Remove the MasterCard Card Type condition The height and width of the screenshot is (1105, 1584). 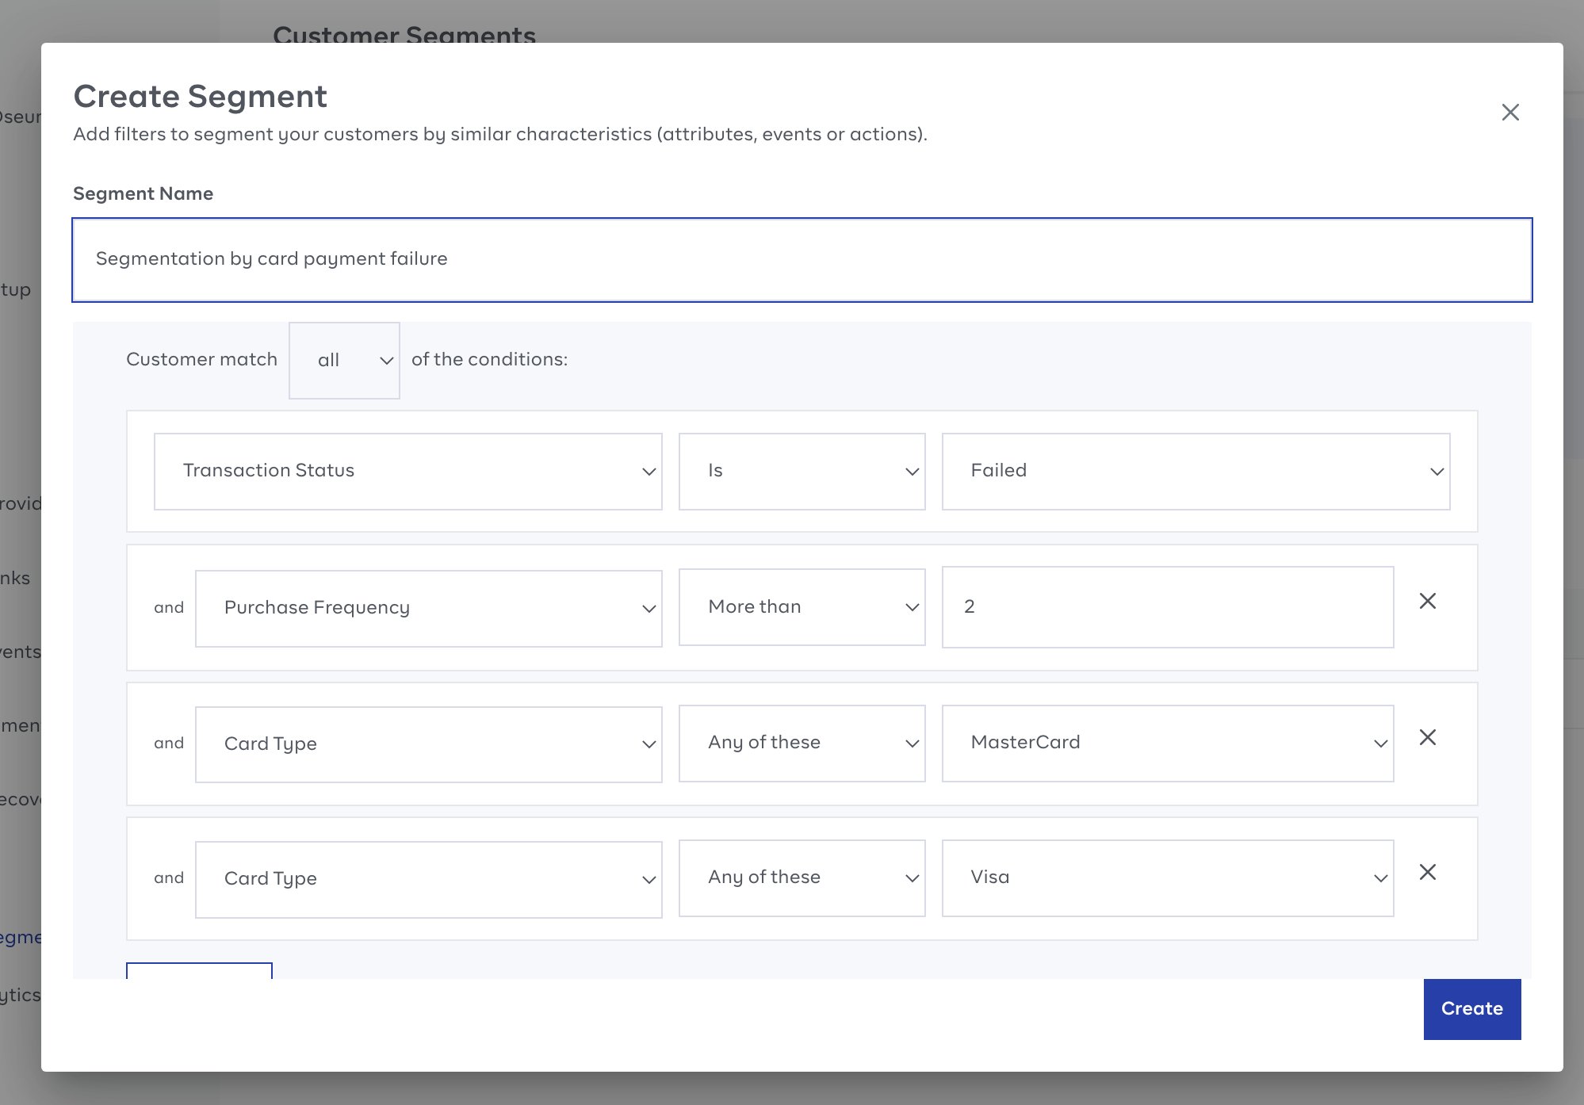1427,737
